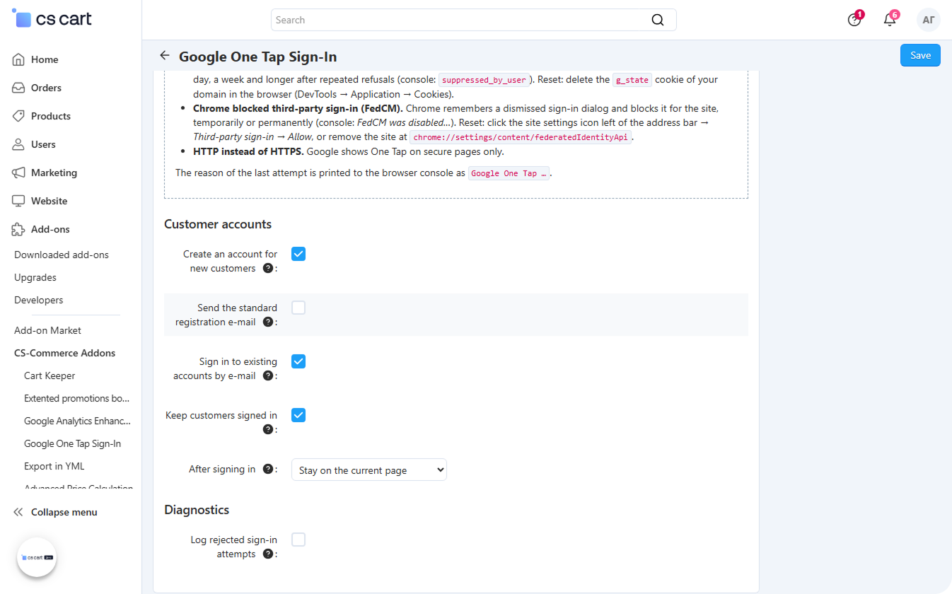
Task: Click help icon for Create an account
Action: click(x=268, y=269)
